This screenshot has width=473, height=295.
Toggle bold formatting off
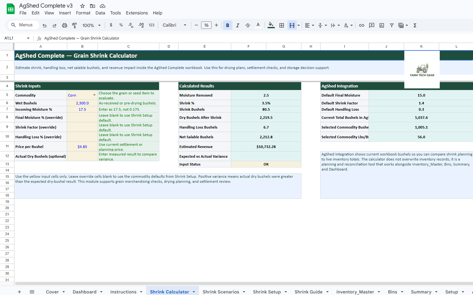point(227,25)
